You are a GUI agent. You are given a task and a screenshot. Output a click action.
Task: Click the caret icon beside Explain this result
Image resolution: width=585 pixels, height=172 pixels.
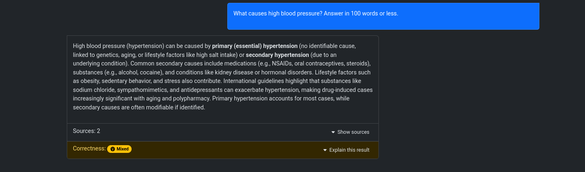[x=325, y=150]
